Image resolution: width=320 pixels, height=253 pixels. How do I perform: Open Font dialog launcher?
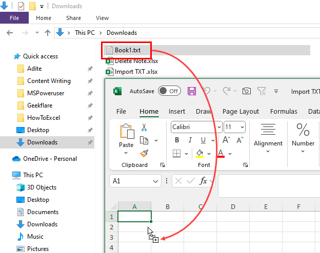(x=246, y=165)
